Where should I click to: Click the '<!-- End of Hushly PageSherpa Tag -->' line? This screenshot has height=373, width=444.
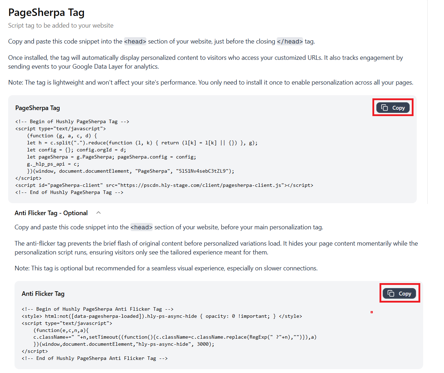(69, 192)
